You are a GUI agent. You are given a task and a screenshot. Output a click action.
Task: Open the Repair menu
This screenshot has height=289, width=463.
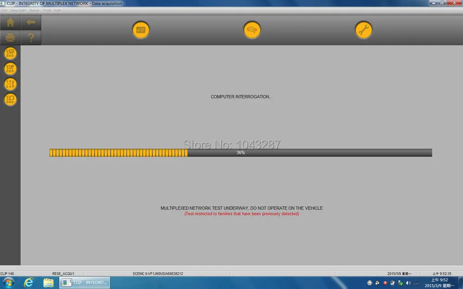tap(35, 11)
